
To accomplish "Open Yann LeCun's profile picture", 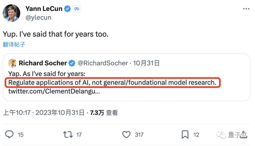I will tap(11, 13).
